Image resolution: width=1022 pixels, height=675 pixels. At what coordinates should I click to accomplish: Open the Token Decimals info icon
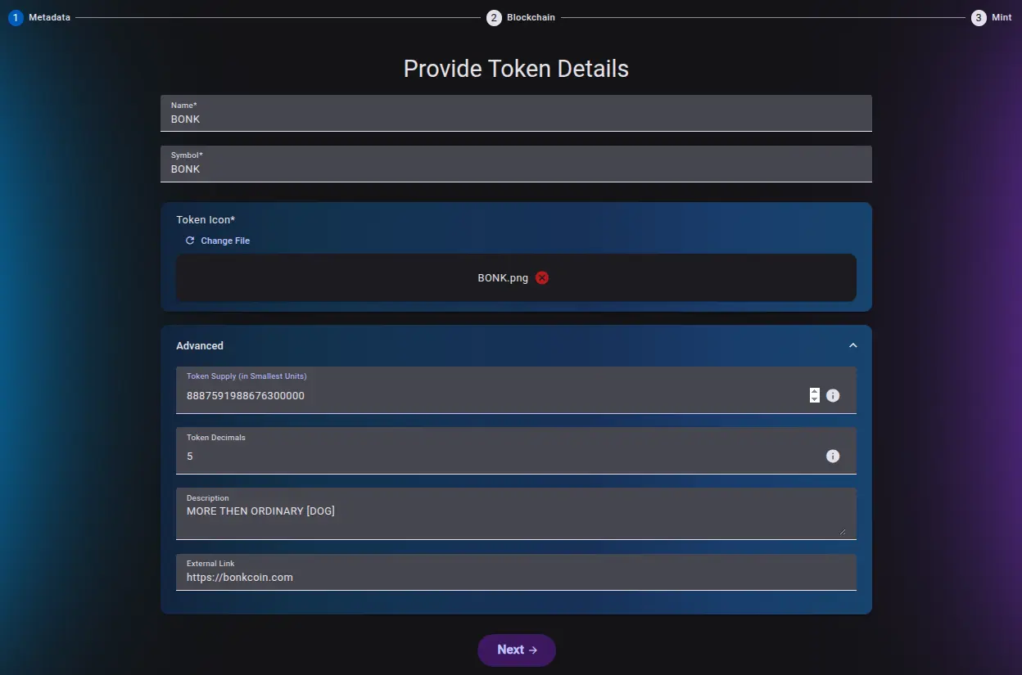click(x=833, y=456)
